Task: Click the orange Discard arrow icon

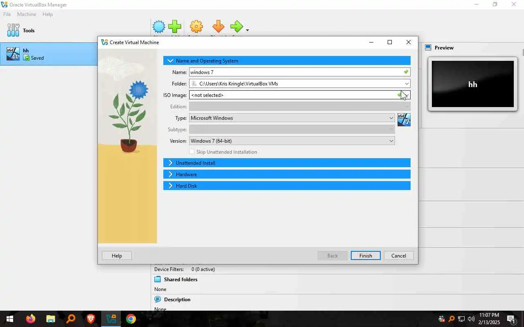Action: pos(218,27)
